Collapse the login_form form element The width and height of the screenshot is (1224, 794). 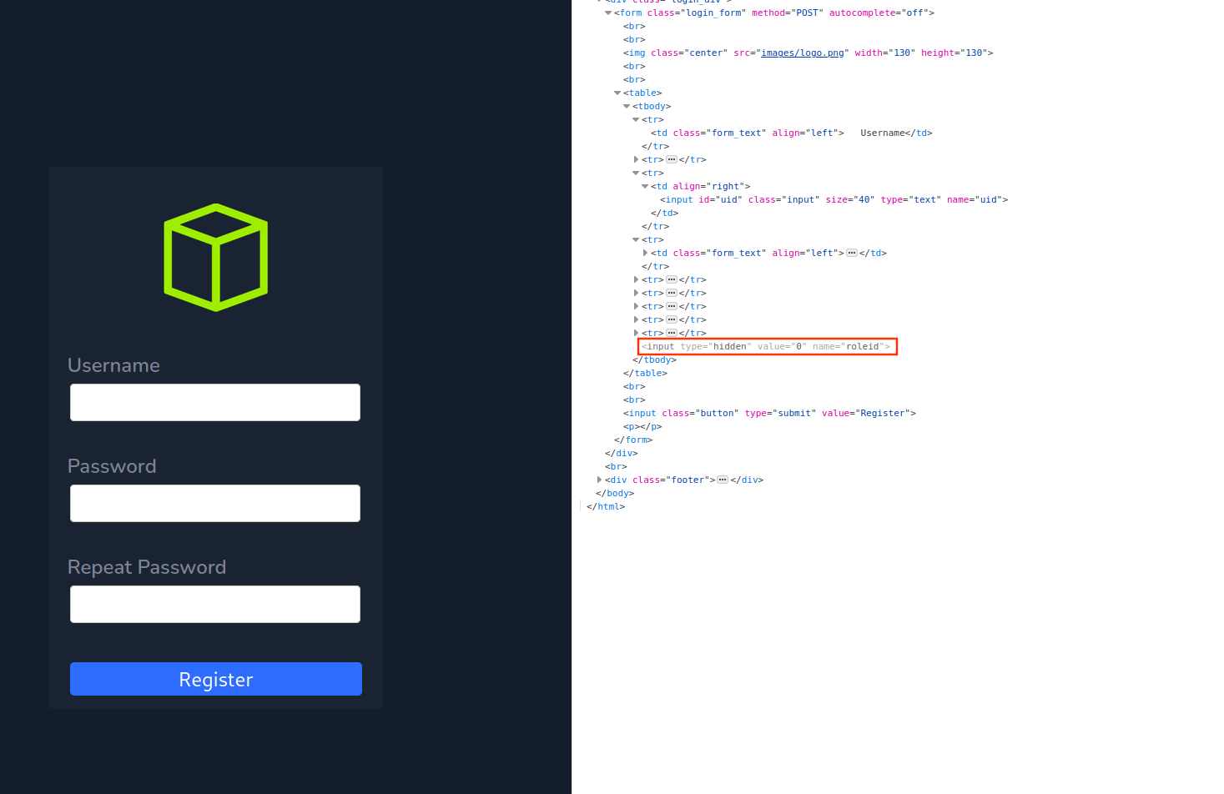click(608, 13)
